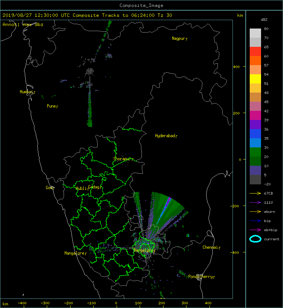This screenshot has width=283, height=308.
Task: Click the Nagpur city label
Action: click(x=178, y=38)
